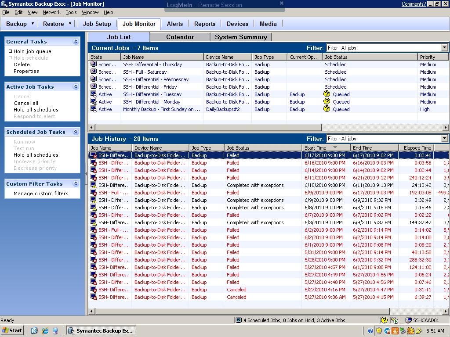450x337 pixels.
Task: Open the Media view
Action: (x=268, y=24)
